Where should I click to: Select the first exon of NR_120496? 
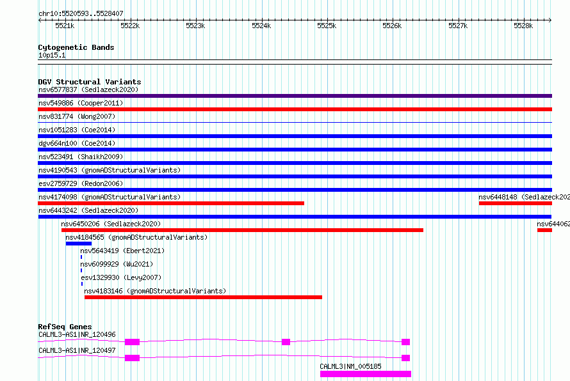point(133,342)
